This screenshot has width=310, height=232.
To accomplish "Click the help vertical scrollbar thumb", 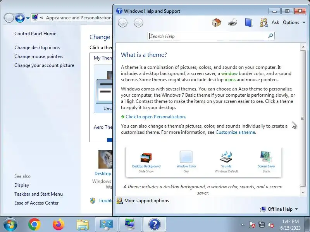I will click(303, 118).
